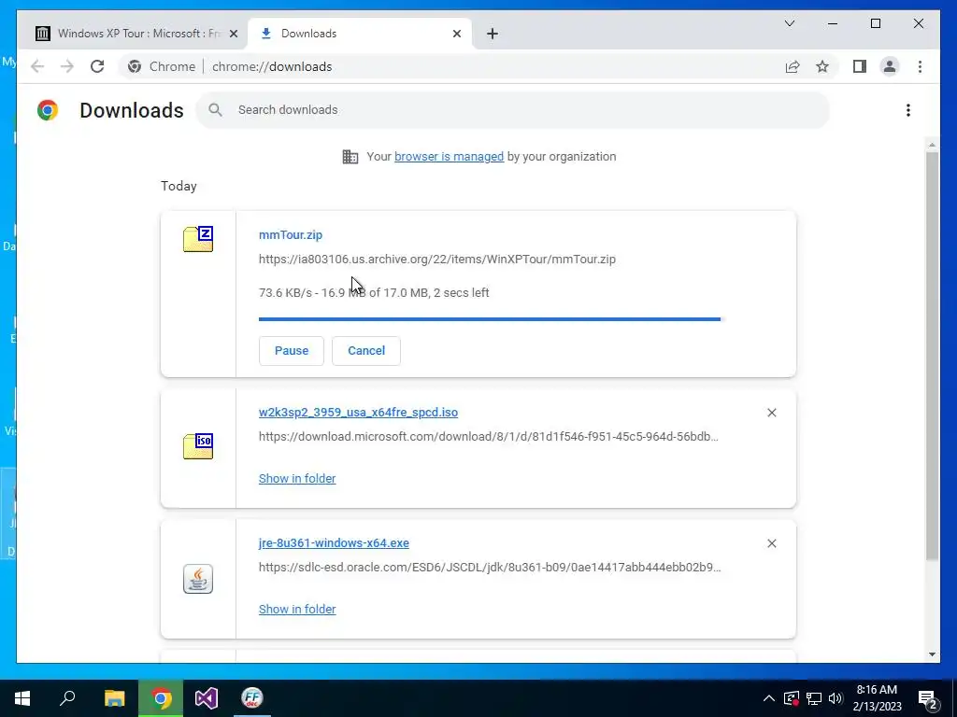Screen dimensions: 957x717
Task: Pause the mmTour.zip download
Action: coord(292,351)
